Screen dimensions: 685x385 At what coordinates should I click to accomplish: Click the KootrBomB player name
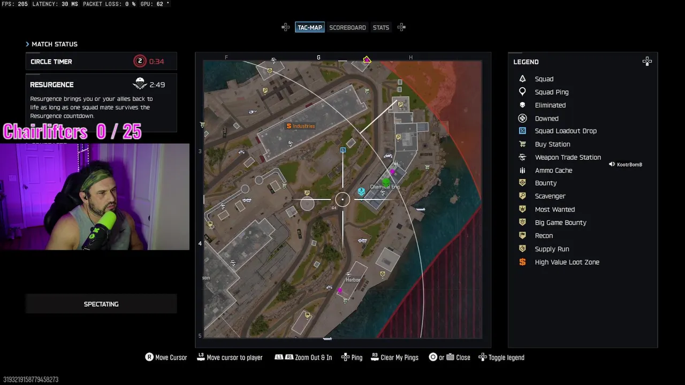point(629,165)
